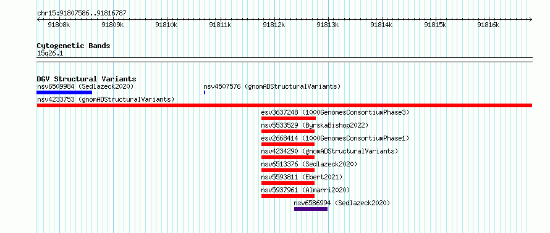Open nsv6586994 (Sedlazeck2020) label
The image size is (550, 233).
click(x=342, y=203)
